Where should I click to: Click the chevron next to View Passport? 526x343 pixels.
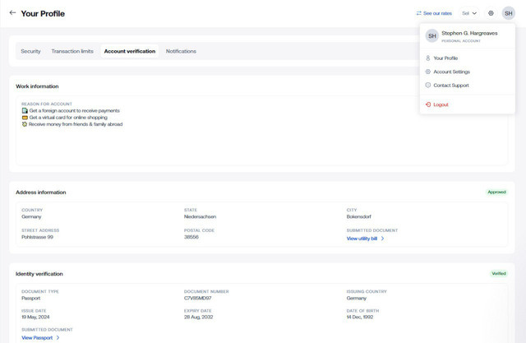58,337
